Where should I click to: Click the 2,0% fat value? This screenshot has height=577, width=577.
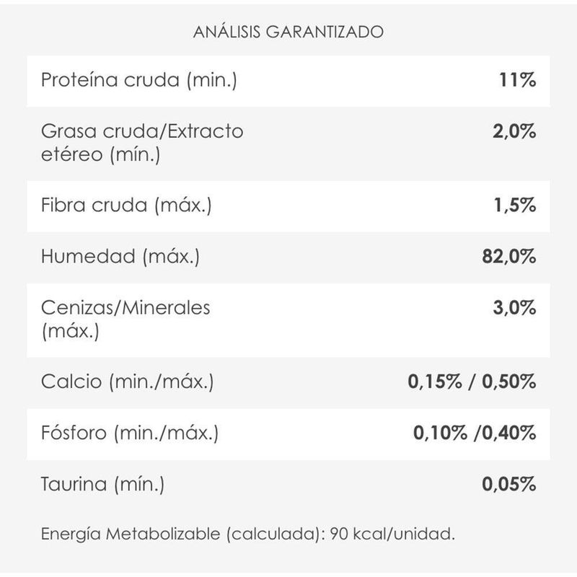pos(514,131)
